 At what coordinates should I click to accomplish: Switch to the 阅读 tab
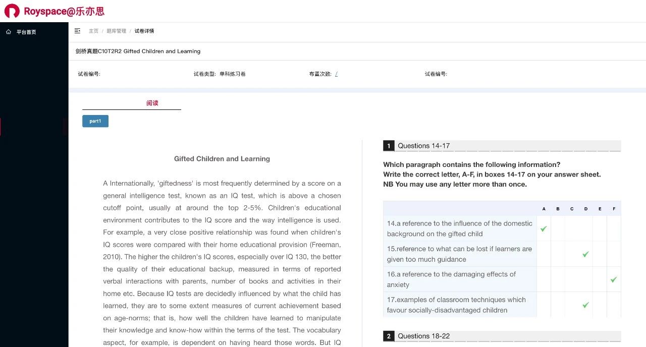(x=152, y=103)
